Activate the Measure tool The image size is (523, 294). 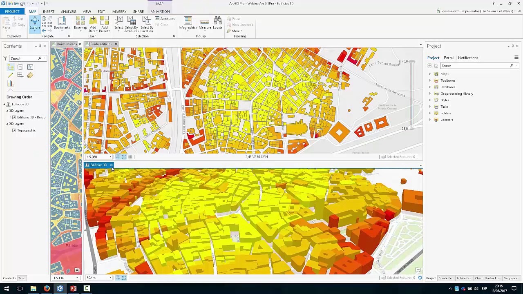coord(205,23)
